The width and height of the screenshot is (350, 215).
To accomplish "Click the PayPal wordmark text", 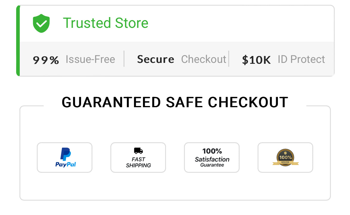I will [x=66, y=164].
